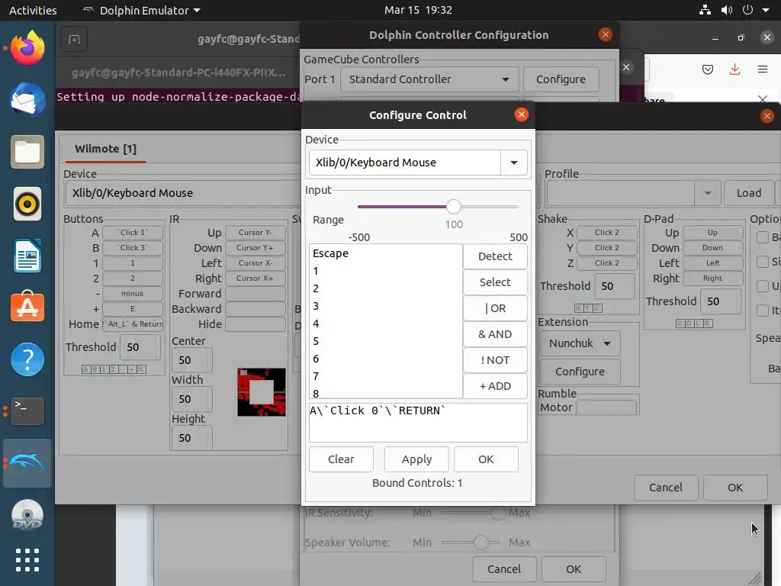Adjust Speaker Volume slider
The width and height of the screenshot is (781, 586).
tap(480, 543)
